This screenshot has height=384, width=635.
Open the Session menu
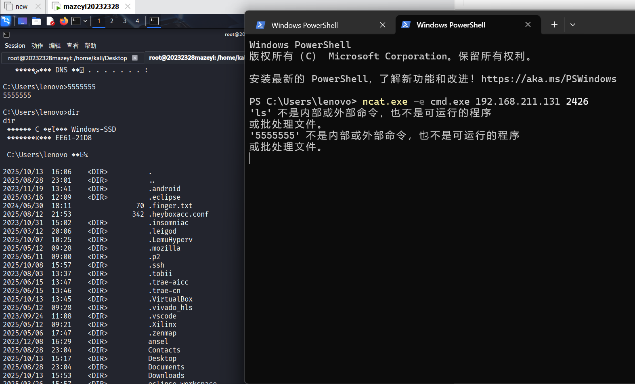point(15,46)
